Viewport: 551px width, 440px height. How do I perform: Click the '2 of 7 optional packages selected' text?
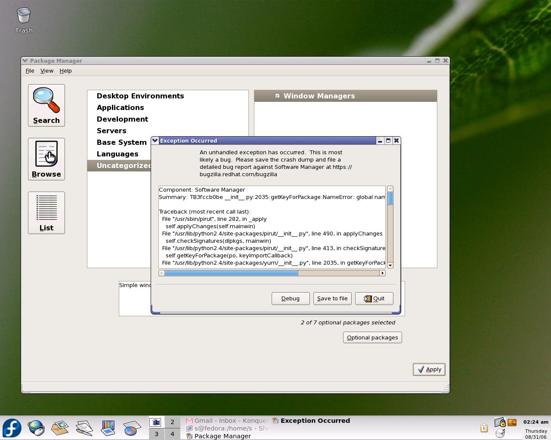(348, 322)
